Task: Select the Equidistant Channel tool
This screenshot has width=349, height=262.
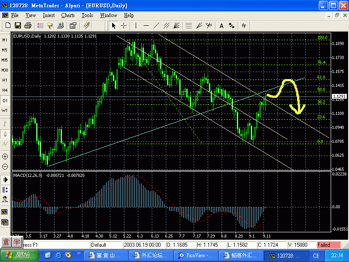Action: pos(166,26)
